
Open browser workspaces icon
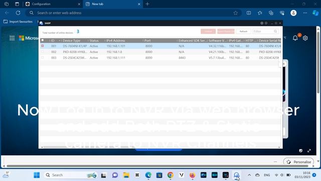tap(7, 4)
